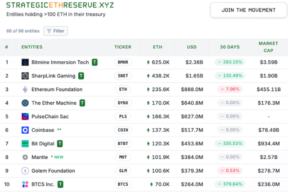The image size is (288, 192).
Task: Click the SharpLink Gaming logo icon
Action: [25, 76]
